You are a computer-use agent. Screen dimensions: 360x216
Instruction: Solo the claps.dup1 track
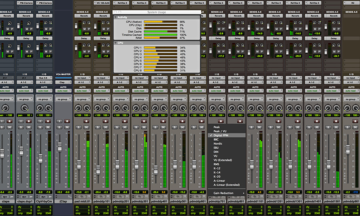point(21,127)
